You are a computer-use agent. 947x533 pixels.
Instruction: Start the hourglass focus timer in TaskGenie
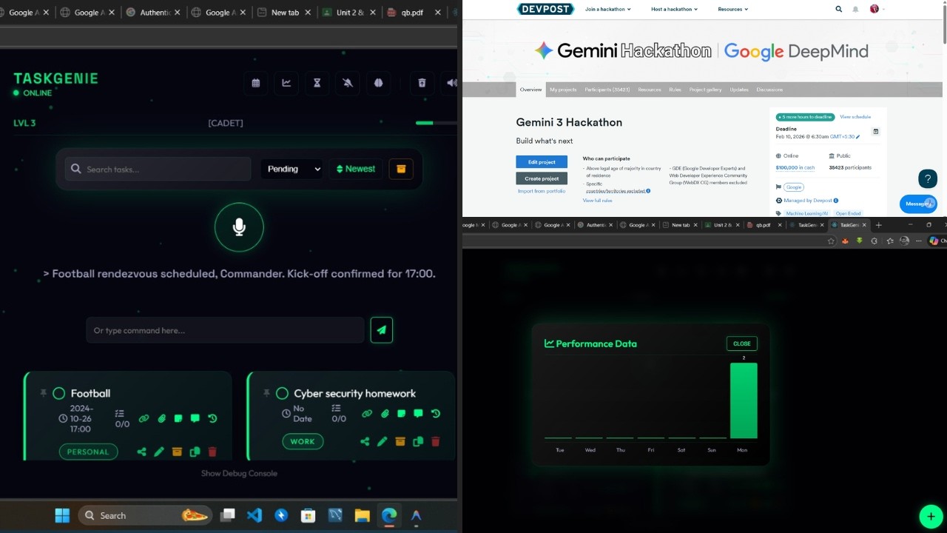[x=317, y=83]
